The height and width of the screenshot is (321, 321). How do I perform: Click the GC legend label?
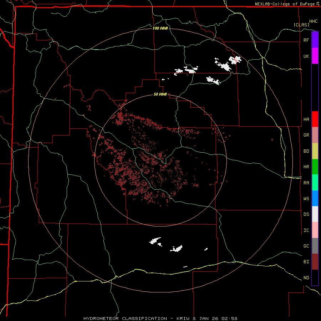pyautogui.click(x=306, y=246)
